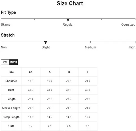Viewport: 136px width, 131px height.
Task: Click the Fit Type triangle marker at Regular
Action: [68, 20]
